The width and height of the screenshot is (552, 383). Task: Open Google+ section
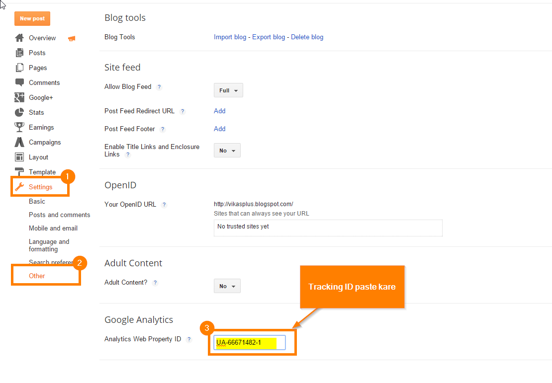point(41,97)
